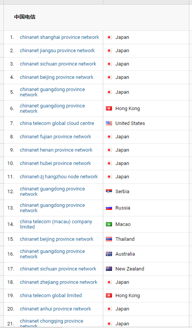Click the Hong Kong flag in row 6
192x328 pixels.
click(x=109, y=108)
